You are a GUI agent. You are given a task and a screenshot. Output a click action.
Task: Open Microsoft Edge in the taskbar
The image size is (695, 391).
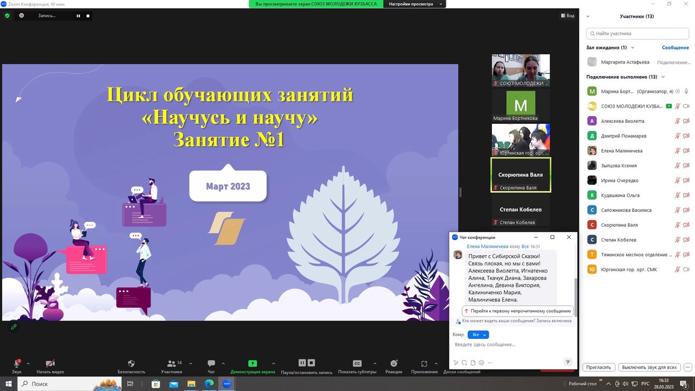(209, 384)
